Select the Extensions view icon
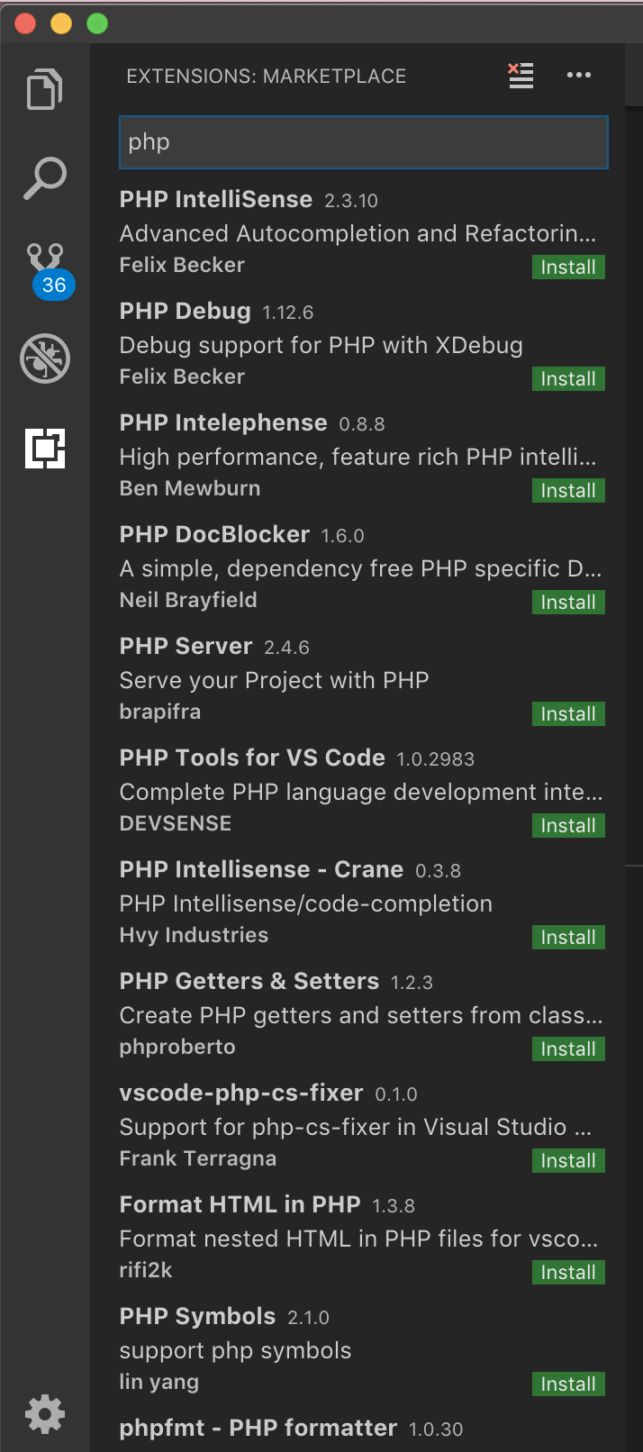 (x=45, y=448)
